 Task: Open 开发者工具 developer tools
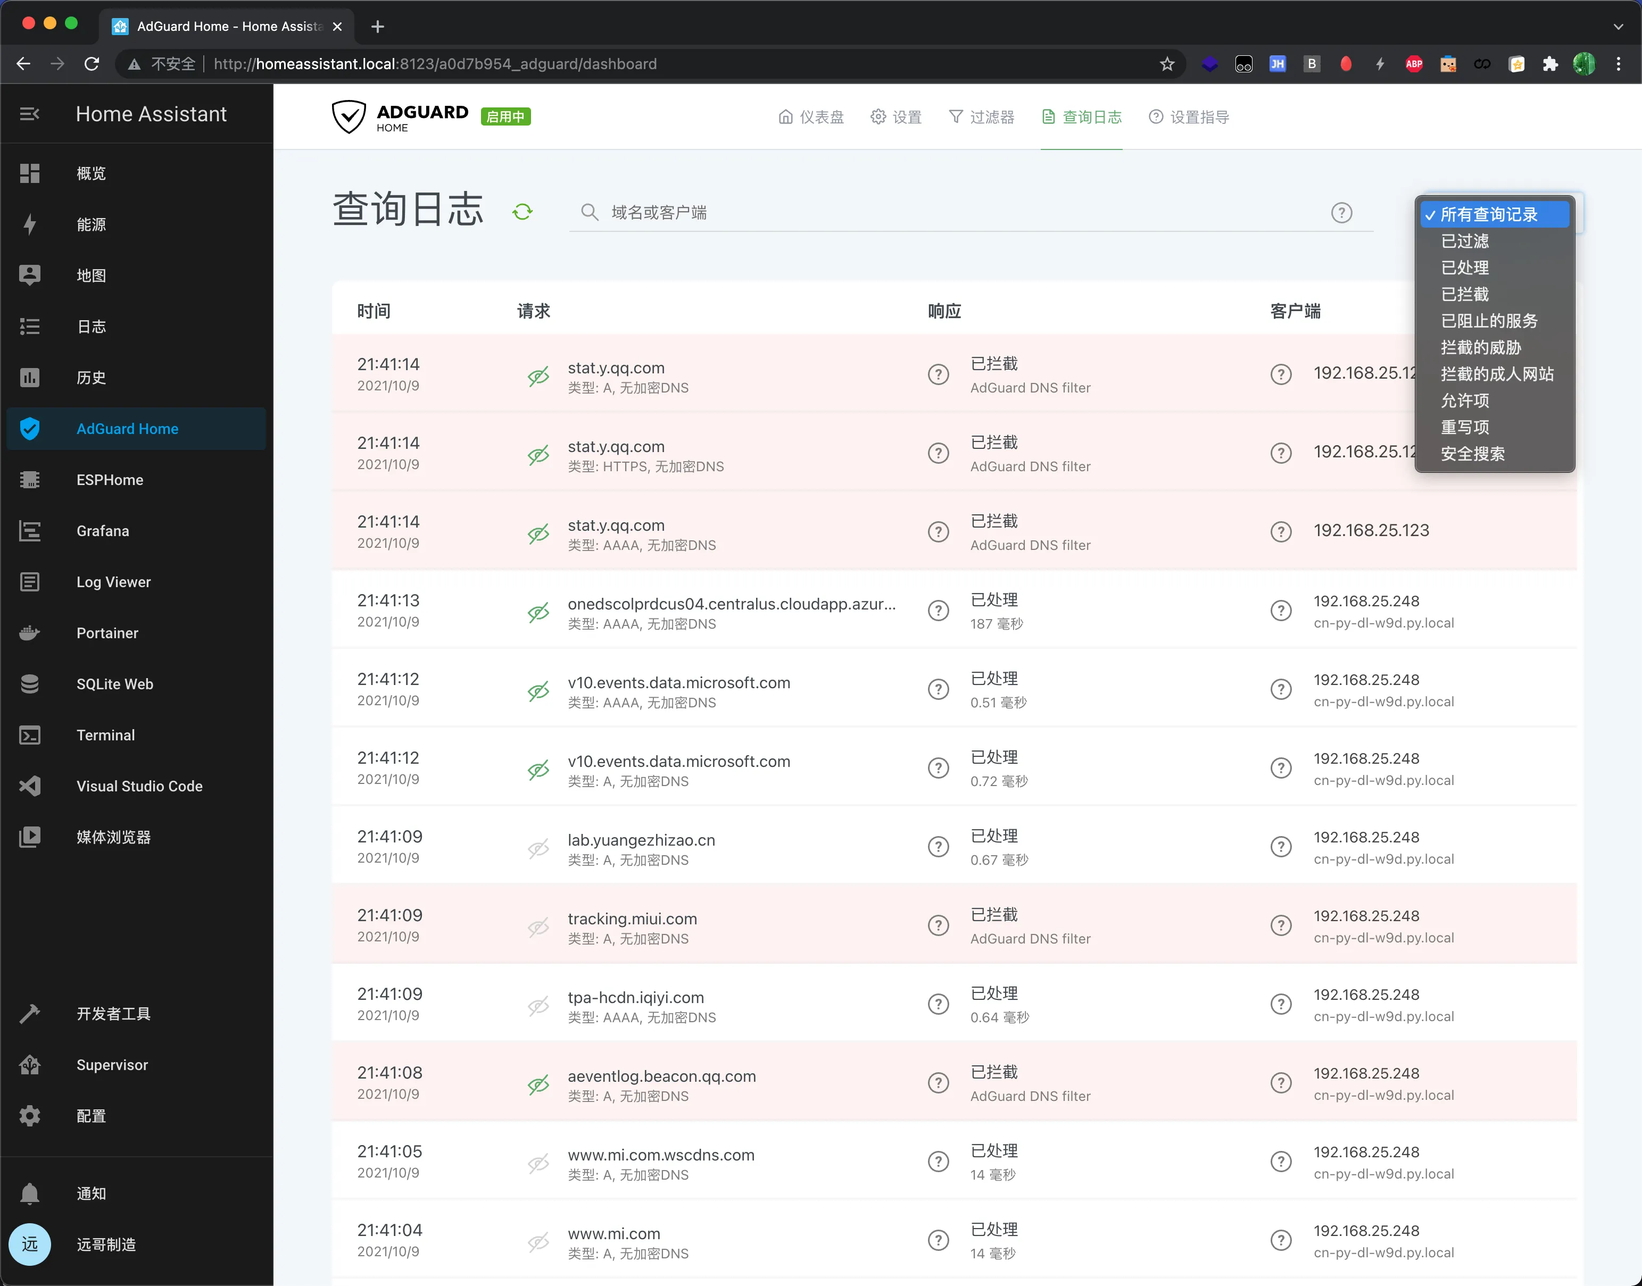click(136, 1014)
